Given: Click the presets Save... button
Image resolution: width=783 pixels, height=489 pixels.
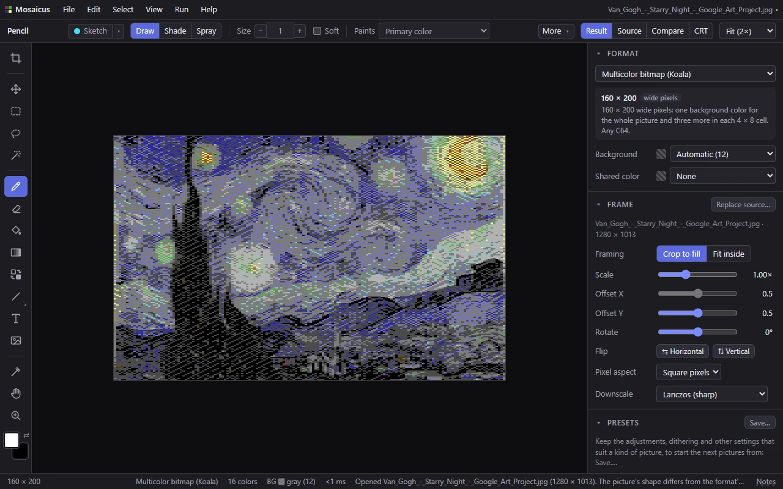Looking at the screenshot, I should click(x=760, y=422).
